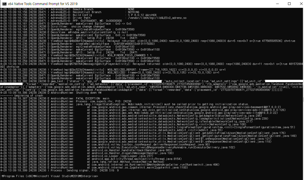Click the 'Build Config : S P 8.0.12 AArch64' line
This screenshot has width=304, height=180.
(x=78, y=15)
